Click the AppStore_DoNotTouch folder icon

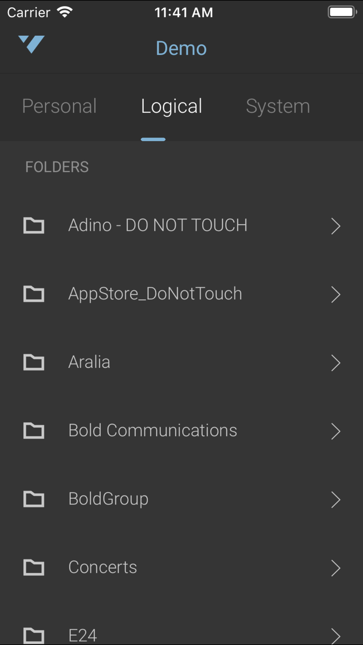point(34,293)
